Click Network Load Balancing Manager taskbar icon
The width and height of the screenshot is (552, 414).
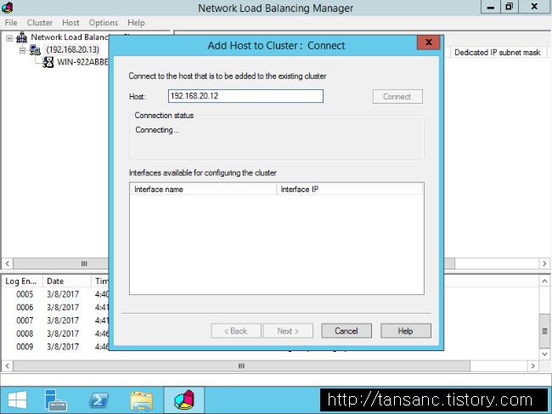tap(184, 400)
